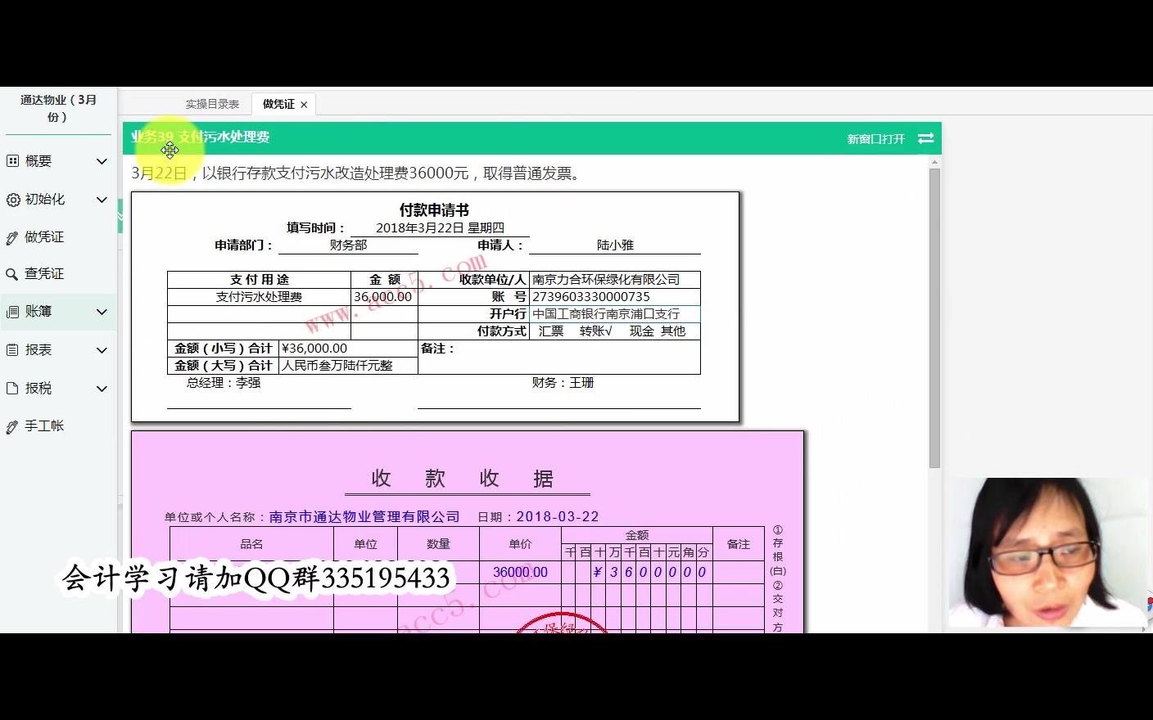The height and width of the screenshot is (720, 1153).
Task: Select the 手工帐 manual account icon
Action: point(11,425)
